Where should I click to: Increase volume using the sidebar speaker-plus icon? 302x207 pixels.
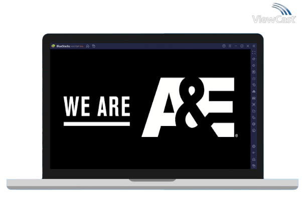point(254,59)
